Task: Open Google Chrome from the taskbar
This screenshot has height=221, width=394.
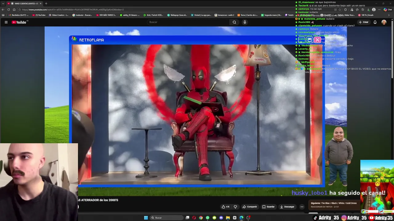Action: [201, 218]
